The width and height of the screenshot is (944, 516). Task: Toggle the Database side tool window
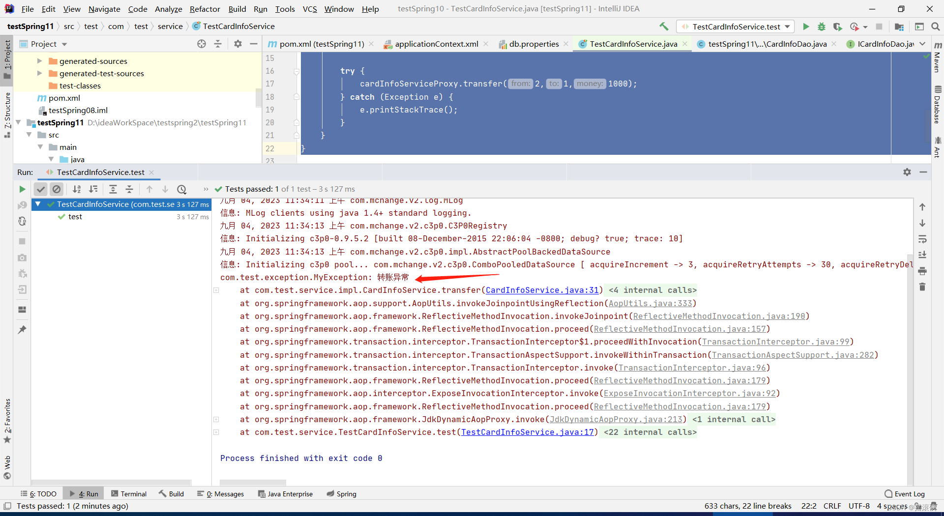point(938,105)
